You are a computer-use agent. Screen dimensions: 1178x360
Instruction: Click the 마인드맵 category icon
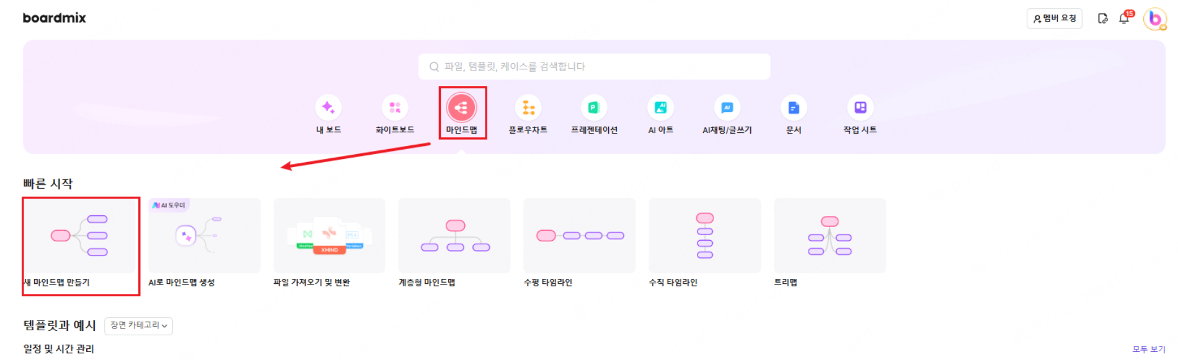tap(462, 108)
